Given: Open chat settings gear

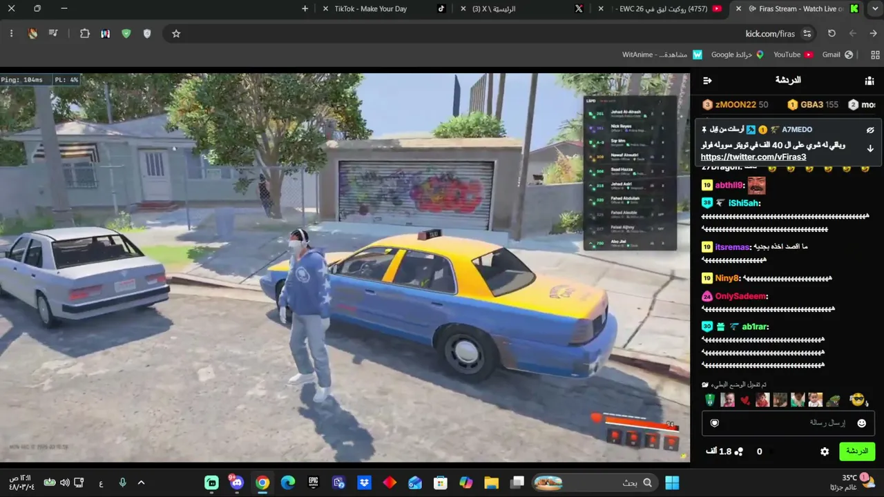Looking at the screenshot, I should click(825, 451).
